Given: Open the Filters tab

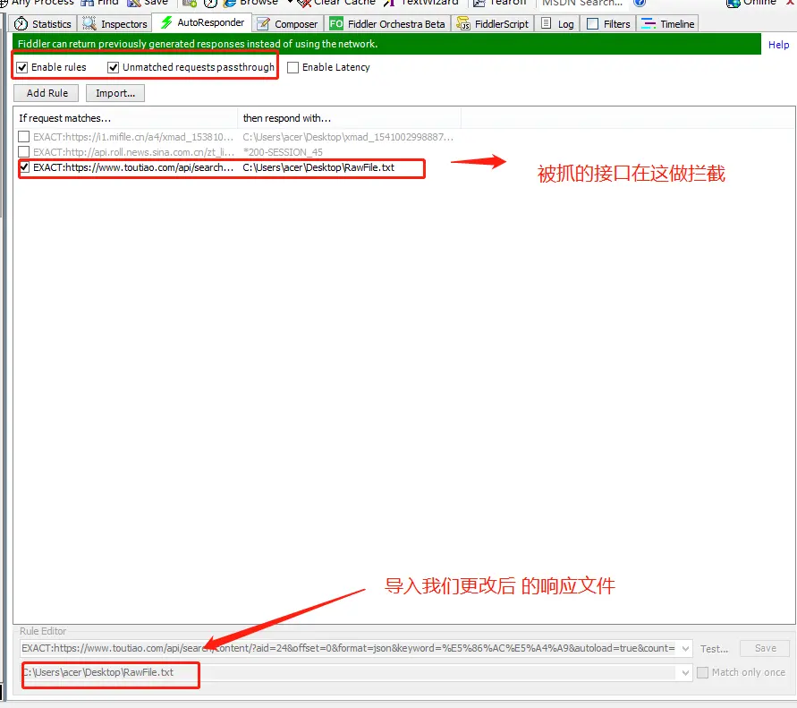Looking at the screenshot, I should coord(608,24).
